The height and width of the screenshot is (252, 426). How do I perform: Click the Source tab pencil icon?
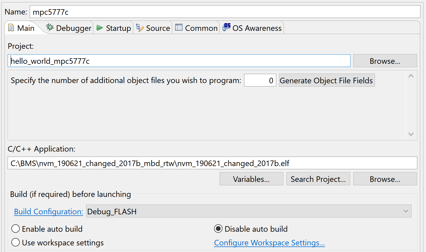click(140, 28)
